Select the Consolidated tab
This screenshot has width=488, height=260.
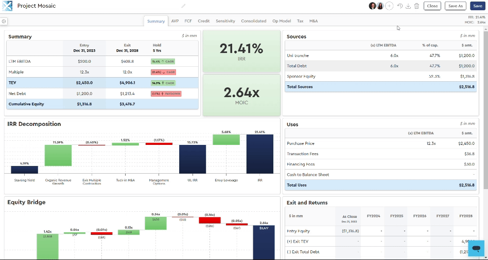pyautogui.click(x=253, y=21)
